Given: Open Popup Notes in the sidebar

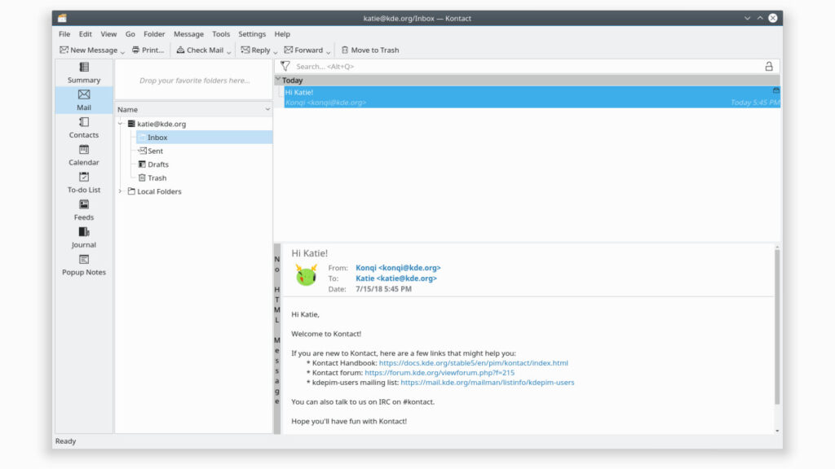Looking at the screenshot, I should click(84, 265).
